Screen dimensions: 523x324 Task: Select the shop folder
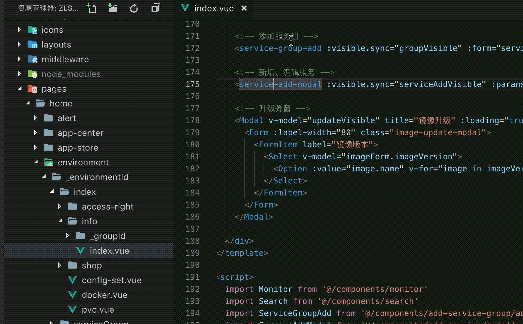(92, 265)
